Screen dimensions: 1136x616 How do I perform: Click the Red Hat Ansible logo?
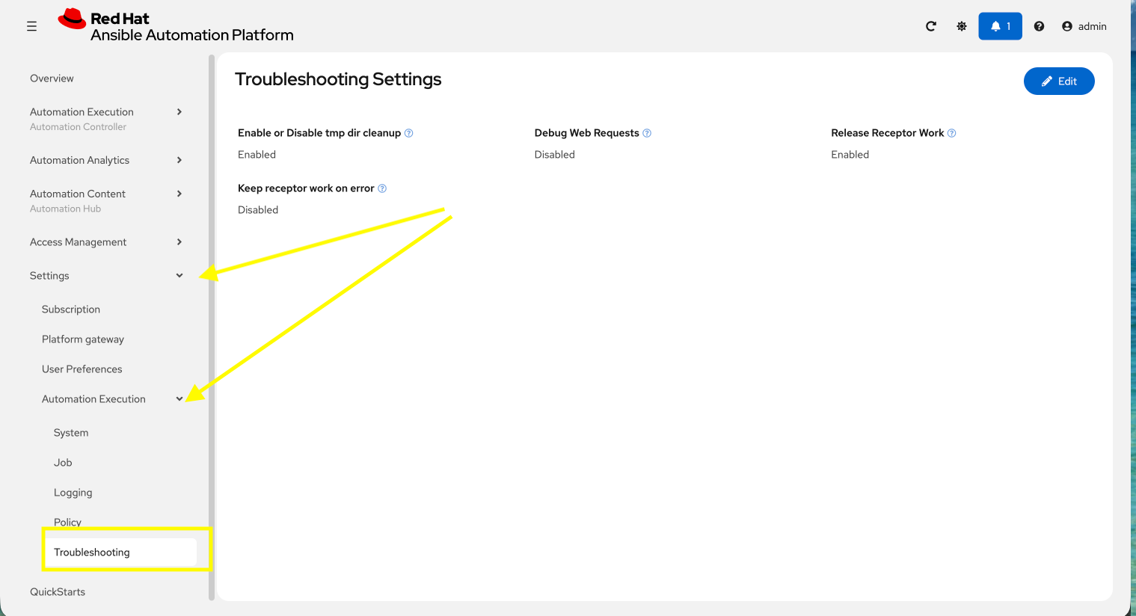pos(73,19)
